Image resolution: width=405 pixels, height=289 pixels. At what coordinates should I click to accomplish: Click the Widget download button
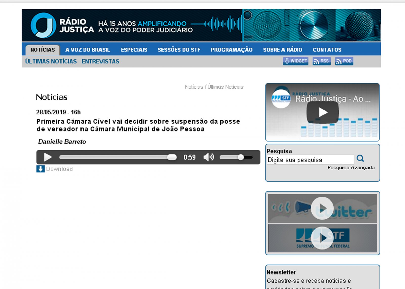(295, 61)
